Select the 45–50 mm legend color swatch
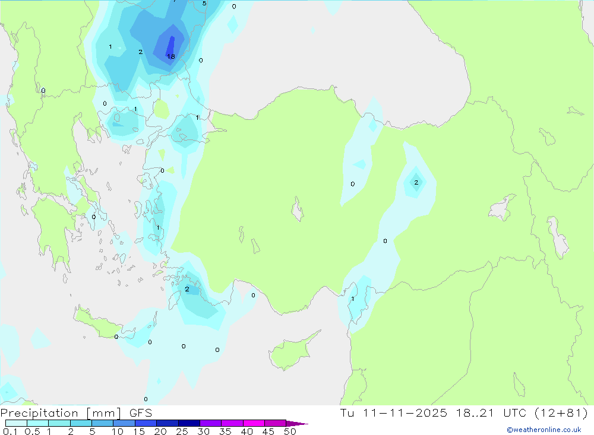 point(276,423)
